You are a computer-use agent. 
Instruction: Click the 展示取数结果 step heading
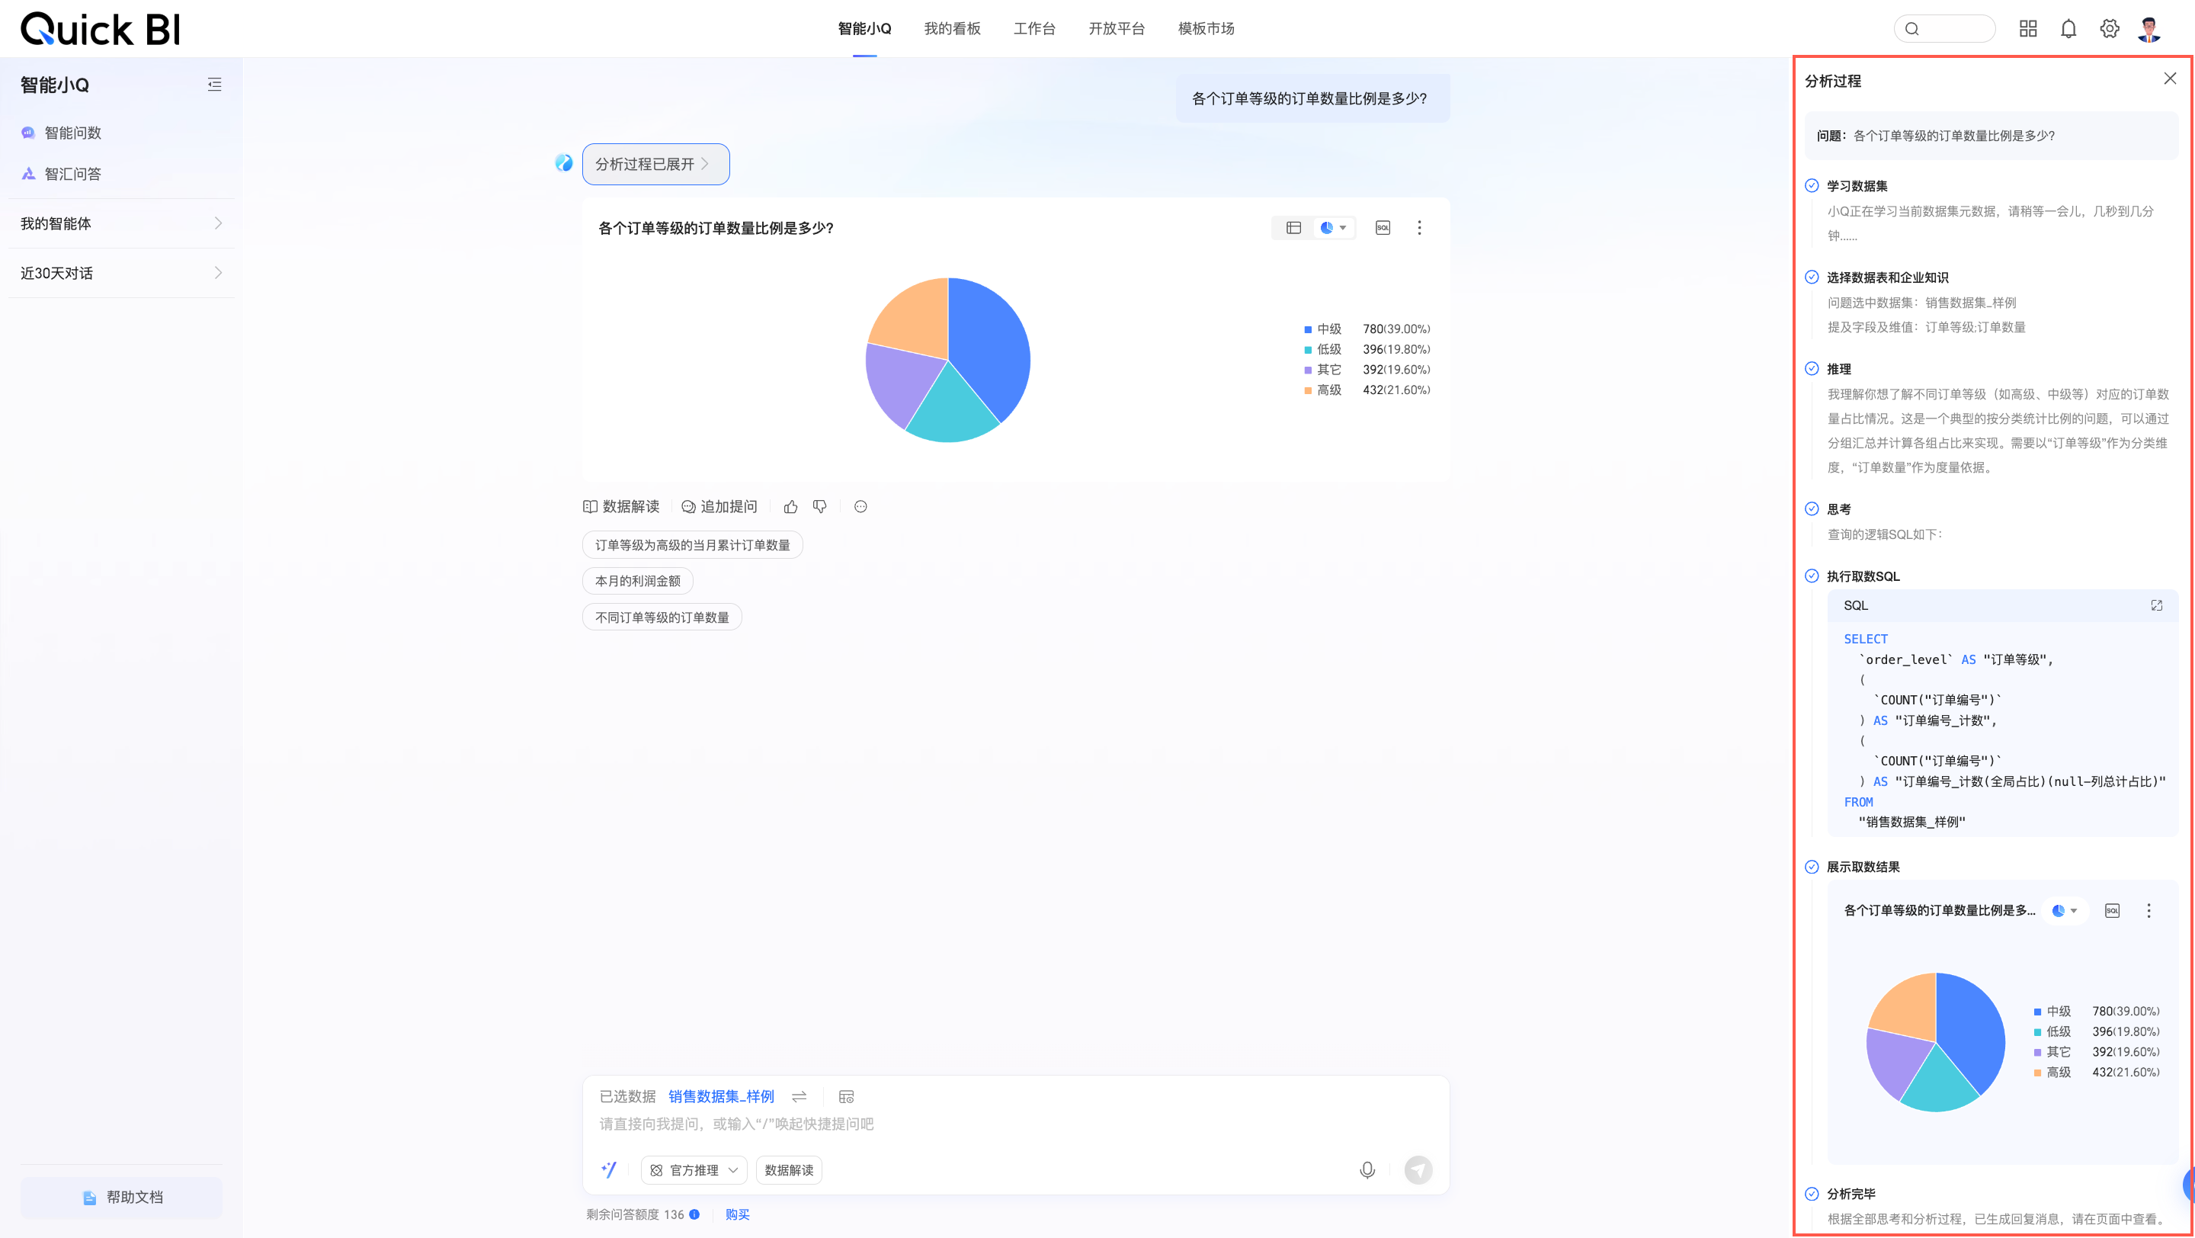(1863, 867)
